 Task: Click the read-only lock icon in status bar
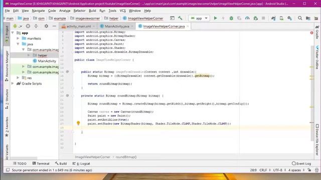point(309,170)
